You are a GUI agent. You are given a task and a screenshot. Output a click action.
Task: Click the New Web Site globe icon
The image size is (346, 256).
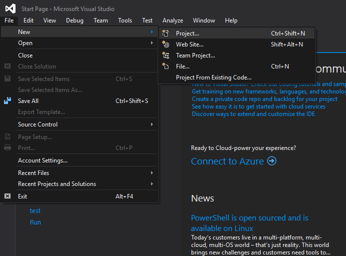click(x=165, y=44)
